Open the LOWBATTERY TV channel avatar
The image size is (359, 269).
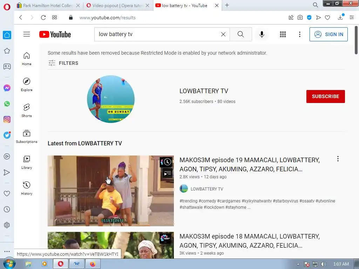[x=111, y=99]
